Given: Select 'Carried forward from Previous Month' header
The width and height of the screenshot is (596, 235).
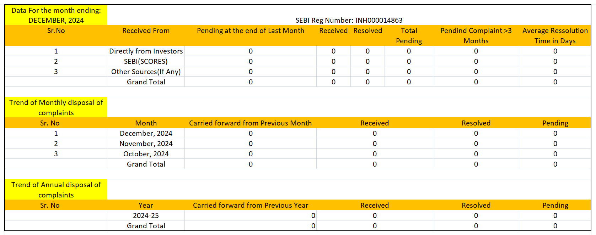Looking at the screenshot, I should 251,123.
